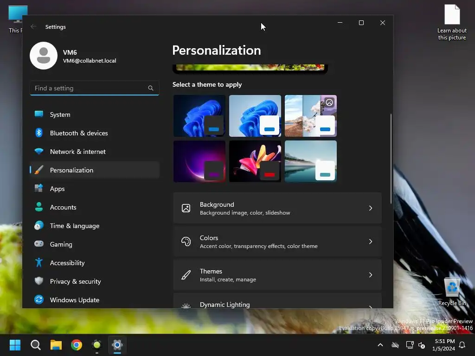Click in the Find a setting field
475x356 pixels.
95,88
